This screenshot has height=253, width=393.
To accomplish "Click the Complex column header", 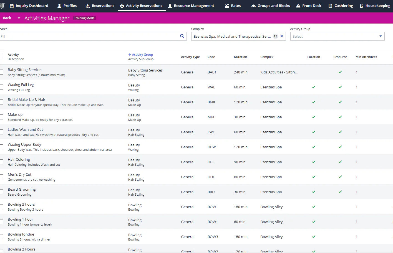I will tap(267, 57).
